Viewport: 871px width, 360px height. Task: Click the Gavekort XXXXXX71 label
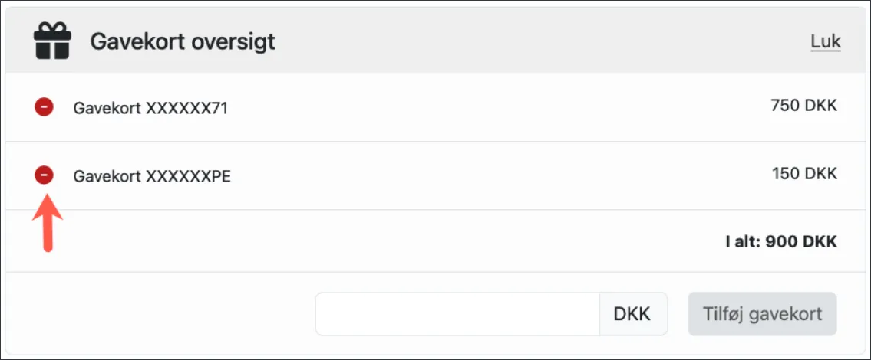(x=150, y=109)
